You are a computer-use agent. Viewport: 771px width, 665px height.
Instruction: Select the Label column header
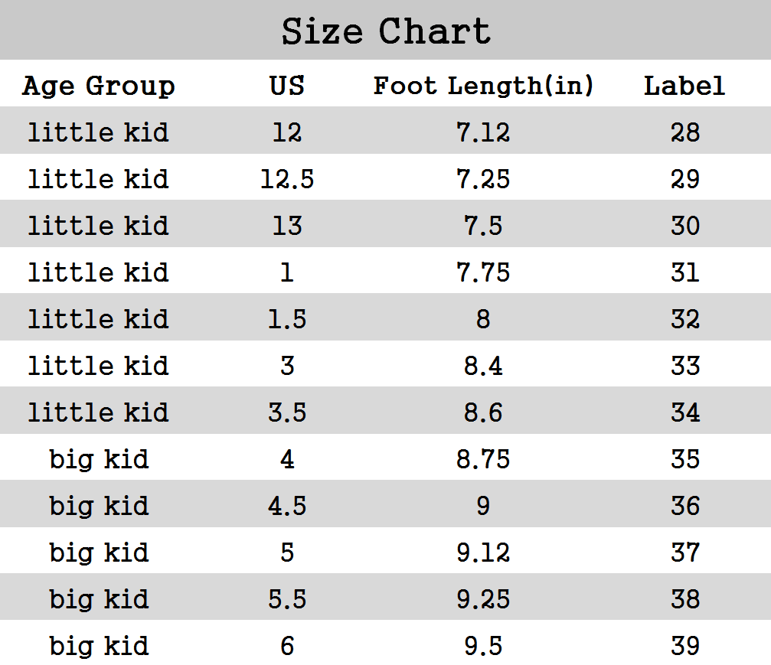[x=684, y=85]
